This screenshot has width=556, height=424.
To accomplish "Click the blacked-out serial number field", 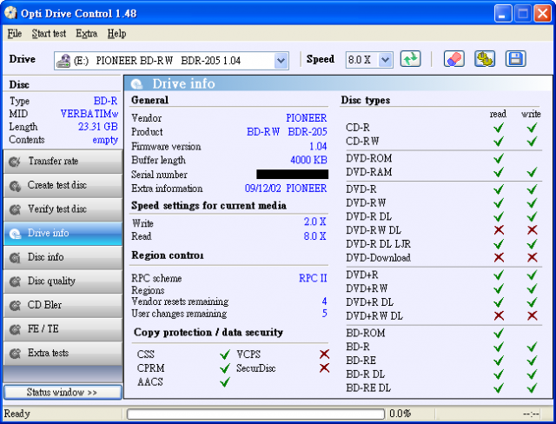I will pos(292,174).
